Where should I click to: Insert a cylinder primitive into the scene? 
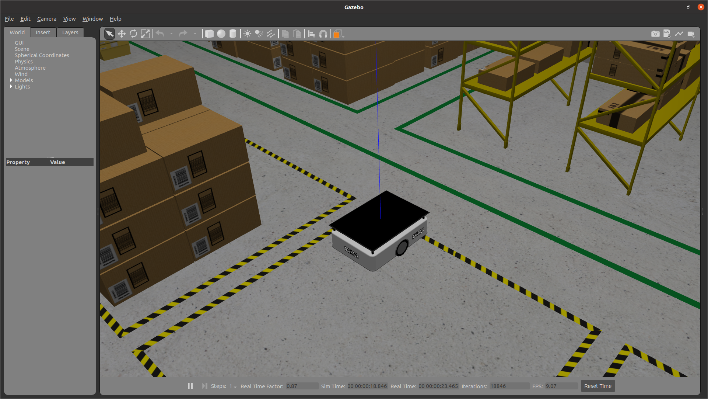coord(233,34)
